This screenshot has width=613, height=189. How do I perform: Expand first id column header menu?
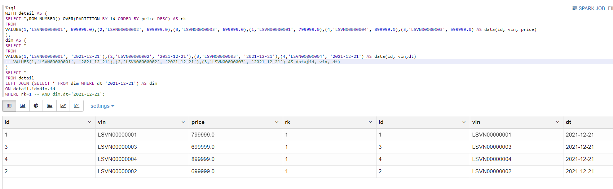89,122
